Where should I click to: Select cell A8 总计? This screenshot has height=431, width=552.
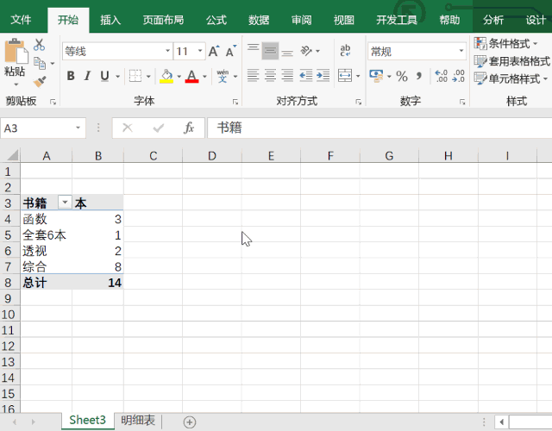click(46, 282)
